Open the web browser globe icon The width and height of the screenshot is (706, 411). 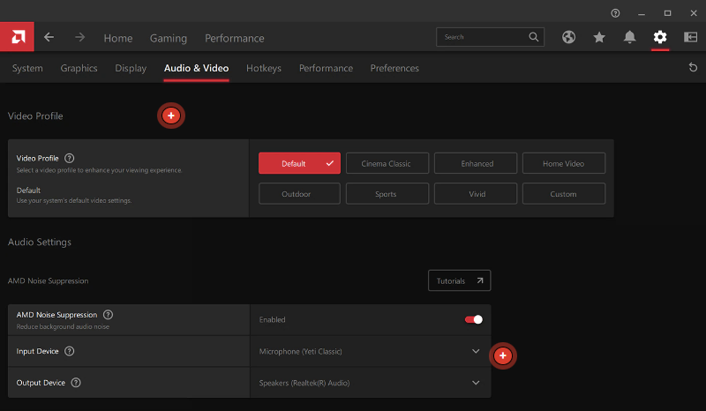[x=568, y=37]
